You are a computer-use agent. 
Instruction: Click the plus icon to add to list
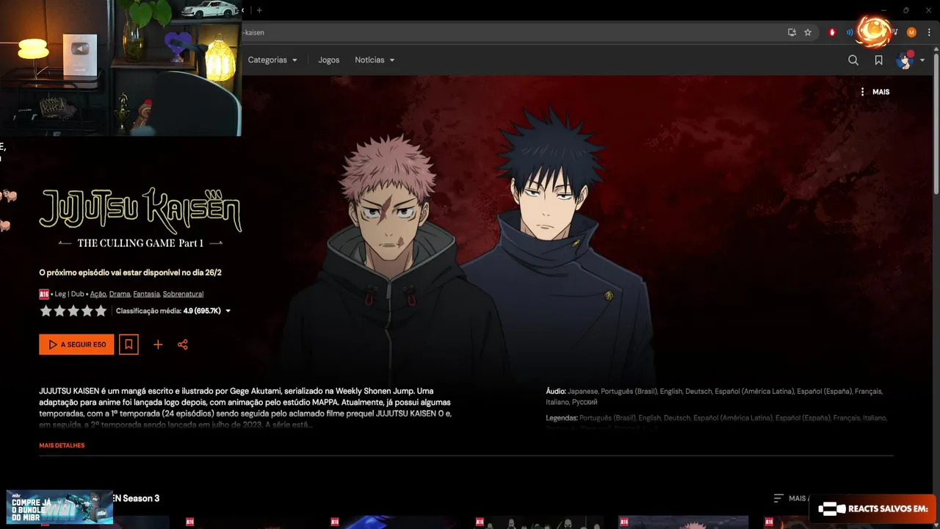coord(158,345)
